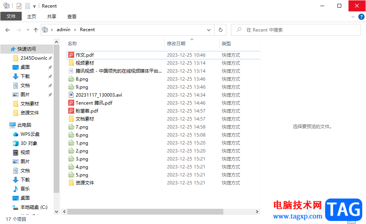
Task: Click the PNG icon of 5.png
Action: click(71, 175)
